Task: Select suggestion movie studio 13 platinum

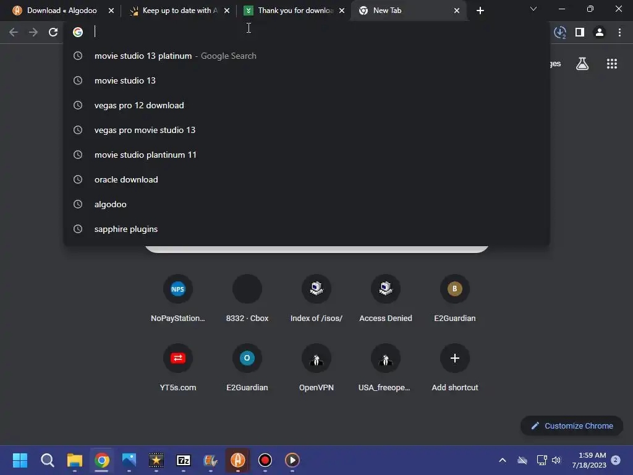Action: pyautogui.click(x=307, y=56)
